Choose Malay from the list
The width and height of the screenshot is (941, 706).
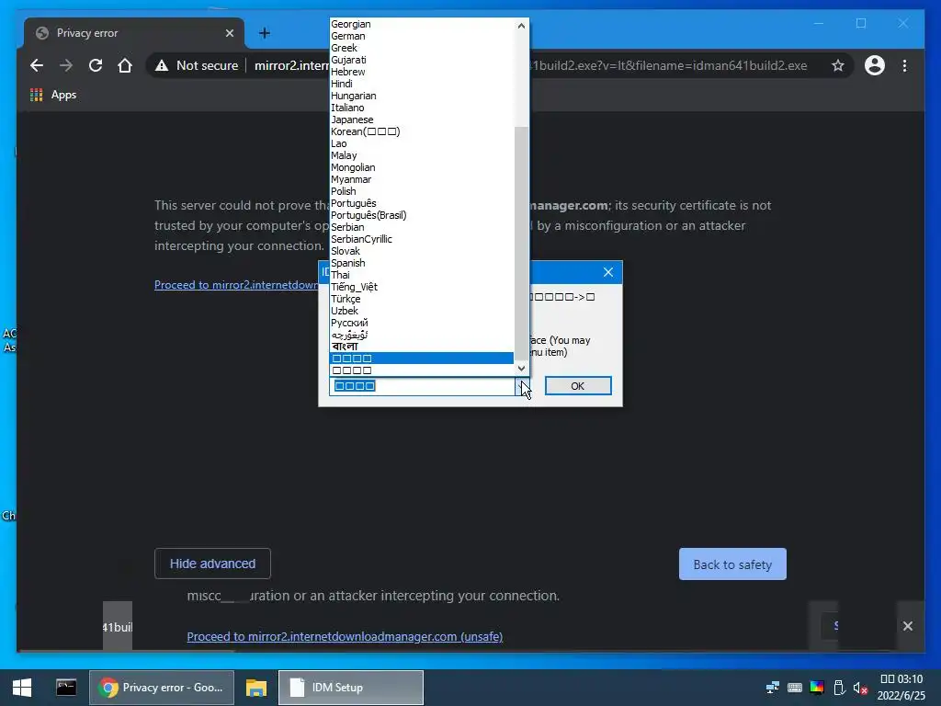(421, 155)
